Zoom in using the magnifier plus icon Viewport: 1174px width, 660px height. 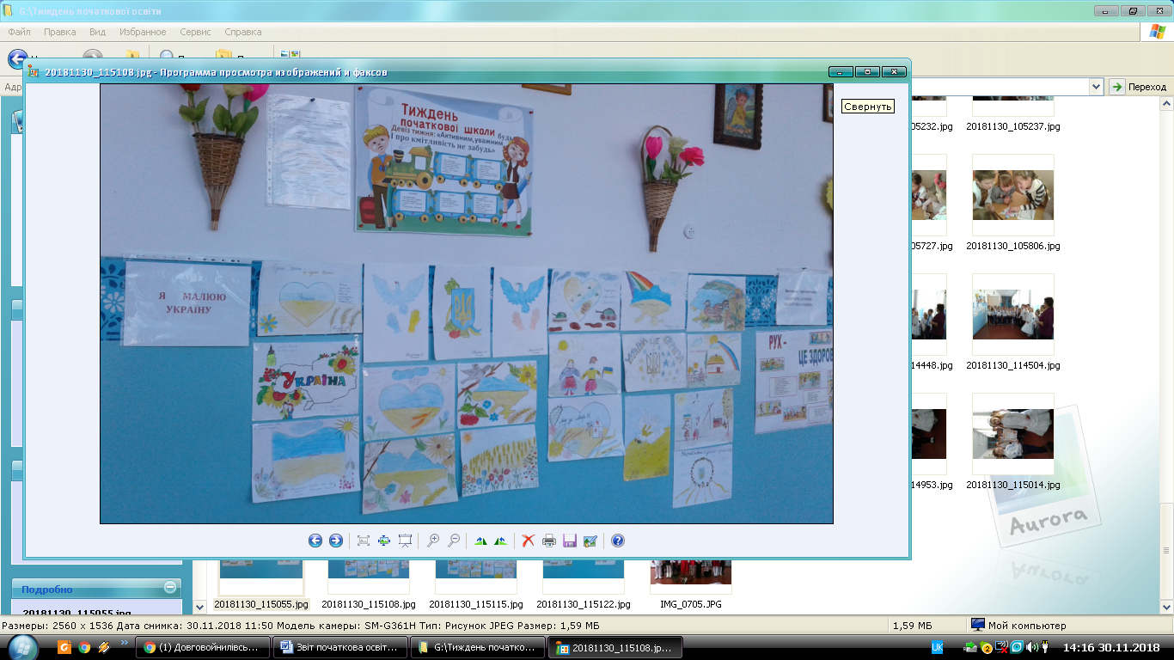[x=433, y=541]
